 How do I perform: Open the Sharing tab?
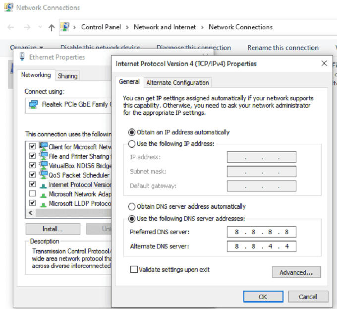67,76
